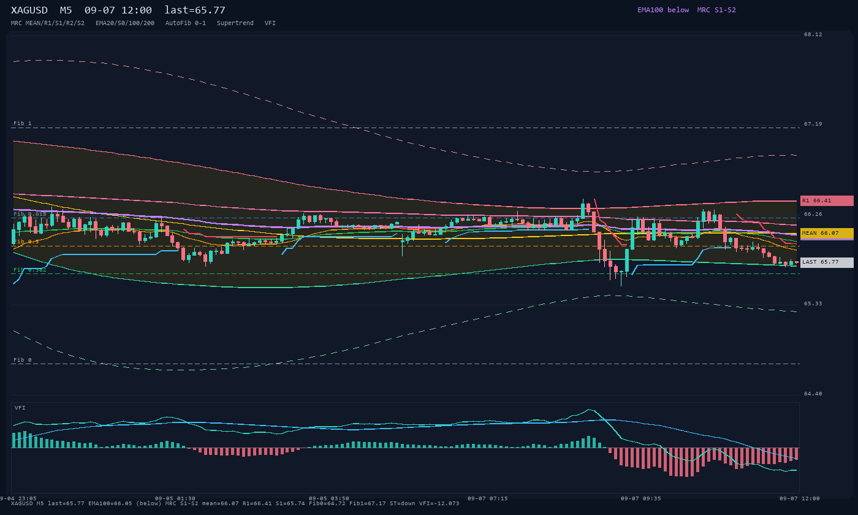This screenshot has width=858, height=515.
Task: Select the Fib 0 level label
Action: point(23,360)
